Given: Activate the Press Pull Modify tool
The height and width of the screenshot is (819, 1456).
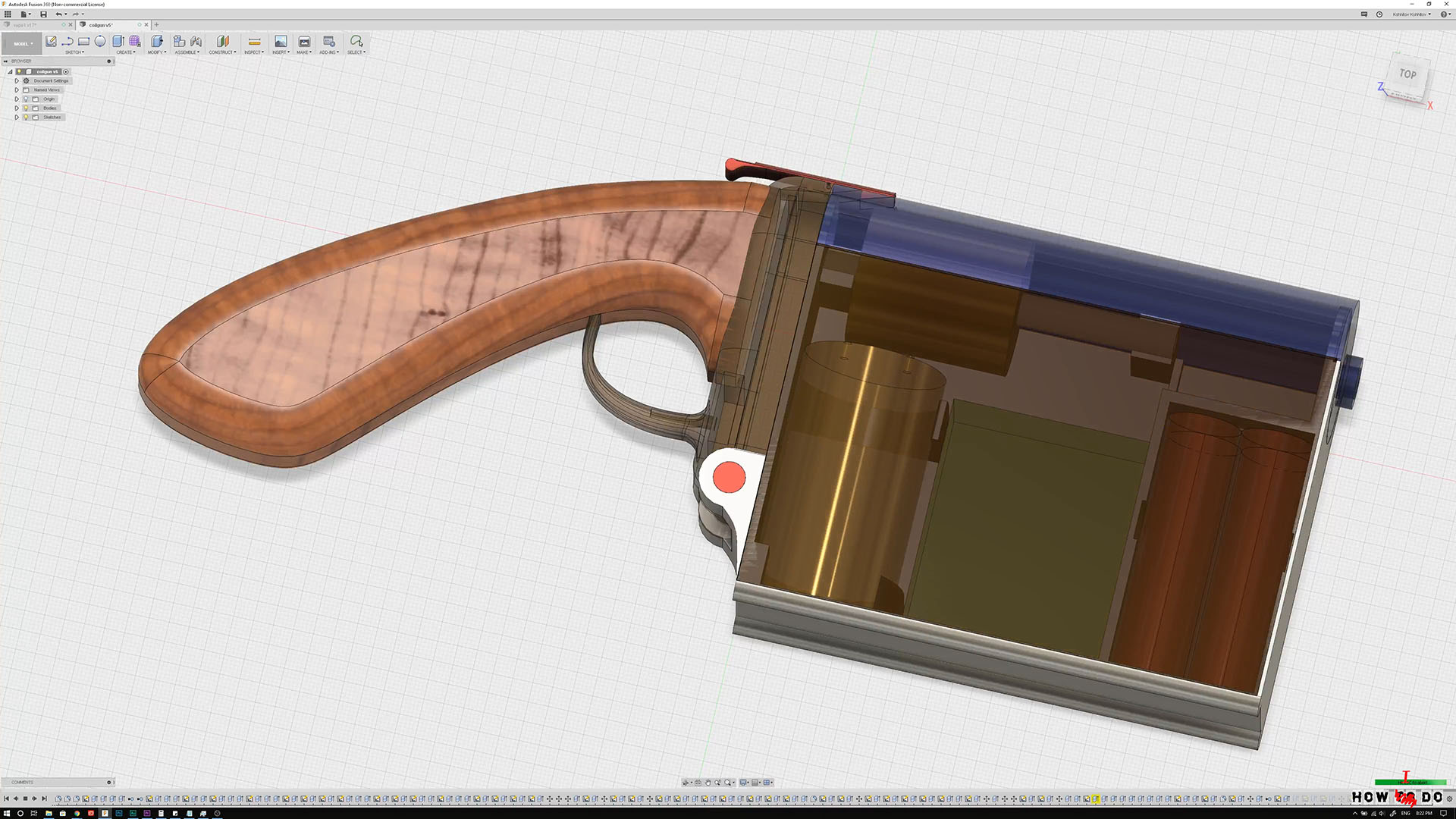Looking at the screenshot, I should [x=157, y=42].
